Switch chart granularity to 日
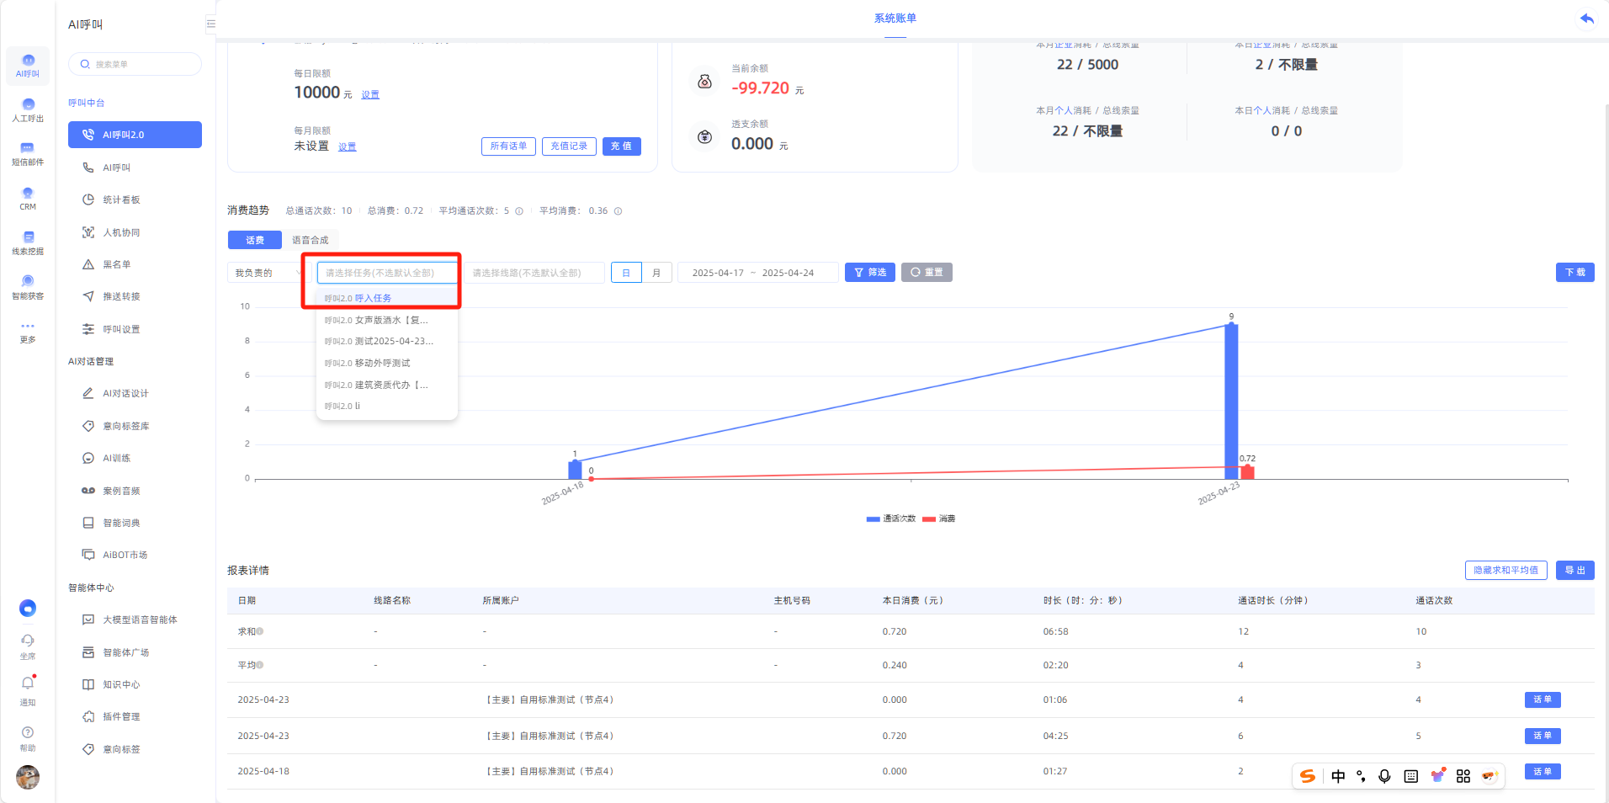 626,273
